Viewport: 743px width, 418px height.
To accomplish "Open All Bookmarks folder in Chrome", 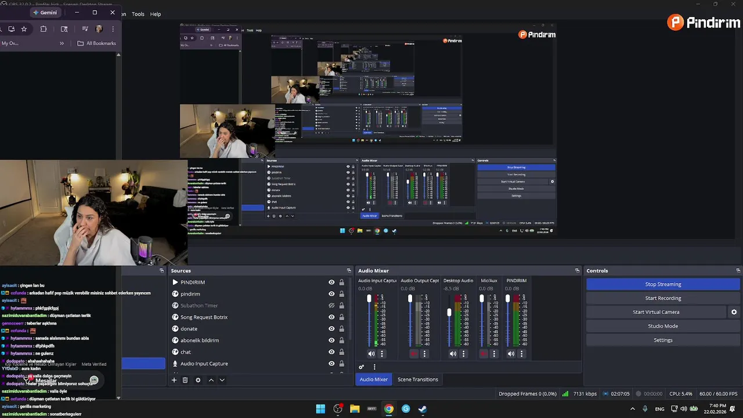I will (96, 43).
